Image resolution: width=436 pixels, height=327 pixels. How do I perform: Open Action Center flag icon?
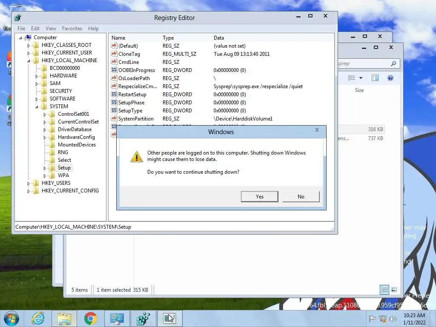point(372,318)
